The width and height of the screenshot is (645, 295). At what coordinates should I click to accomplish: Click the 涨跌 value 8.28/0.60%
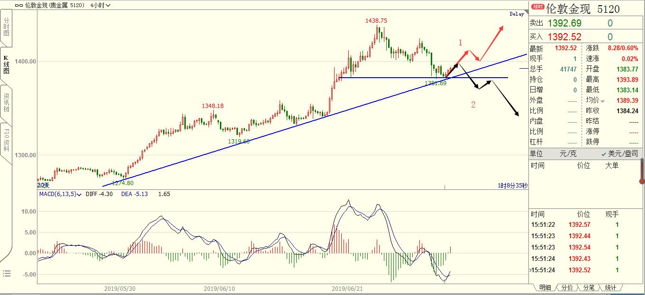pos(622,48)
